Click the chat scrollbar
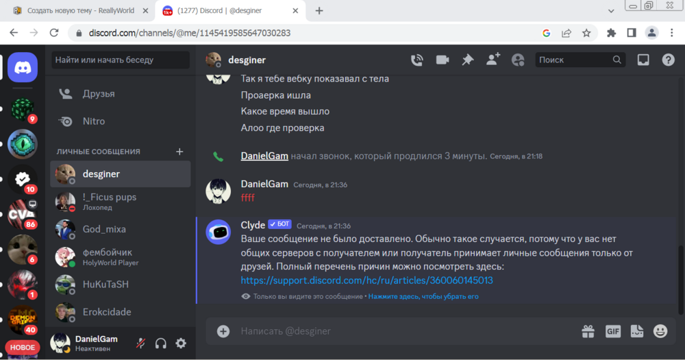This screenshot has height=360, width=685. click(680, 280)
